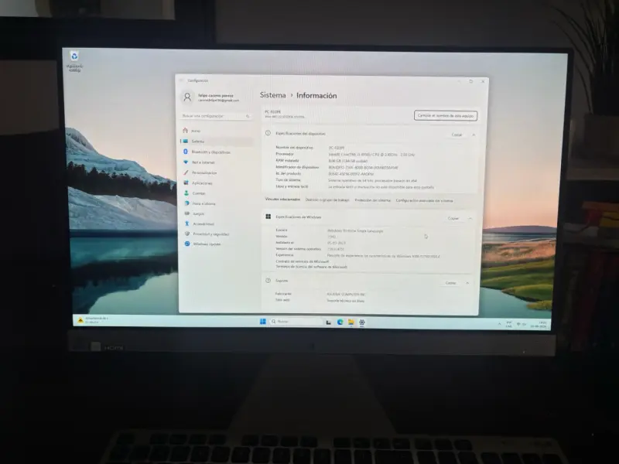Open Protección del sistema link
Viewport: 619px width, 464px height.
click(372, 200)
